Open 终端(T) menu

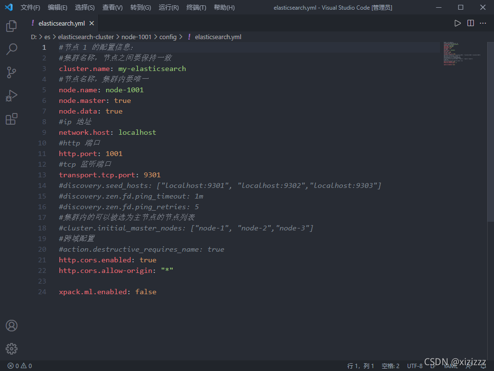(196, 8)
